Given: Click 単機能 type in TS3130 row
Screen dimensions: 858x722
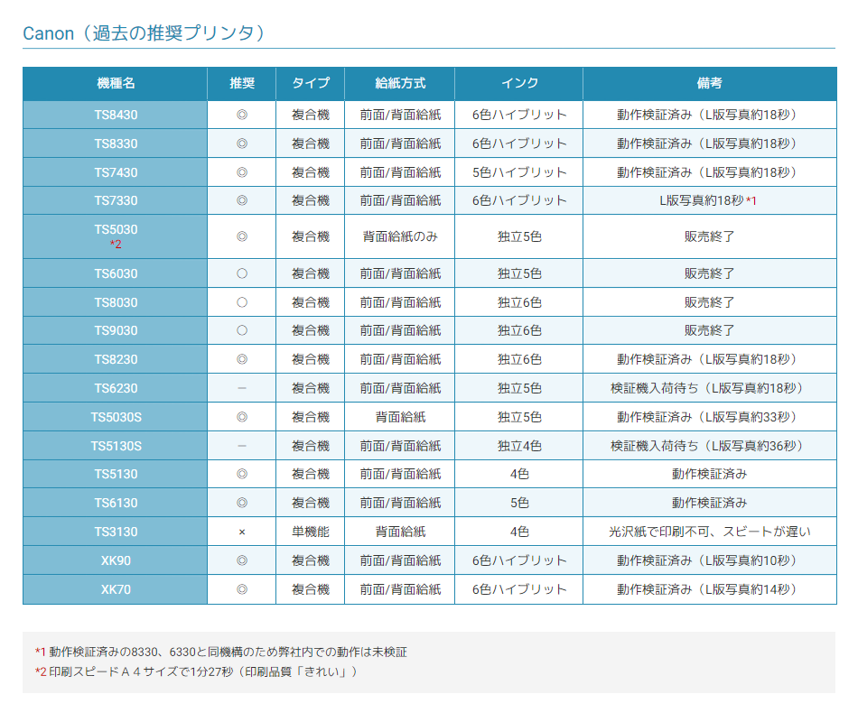Looking at the screenshot, I should pyautogui.click(x=311, y=532).
